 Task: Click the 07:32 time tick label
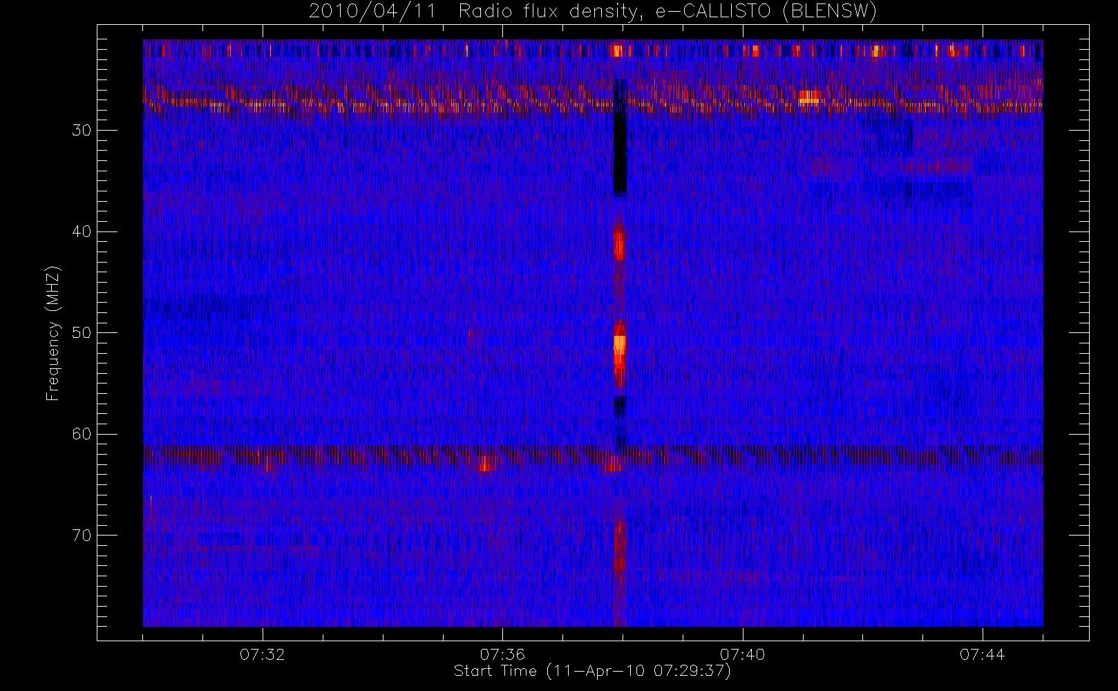(263, 654)
